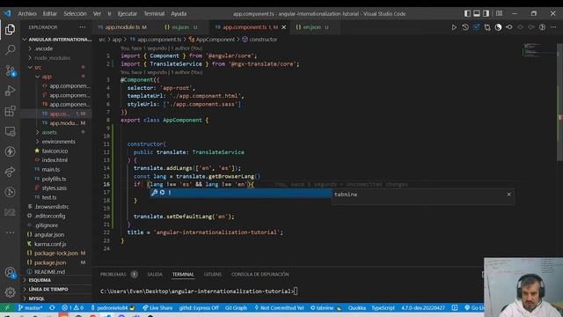
Task: Dismiss the tabnine suggestion popup
Action: tap(508, 195)
